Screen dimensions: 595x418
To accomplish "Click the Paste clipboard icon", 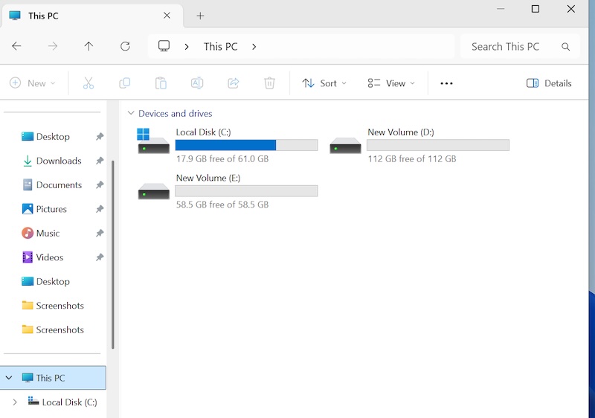I will (161, 83).
